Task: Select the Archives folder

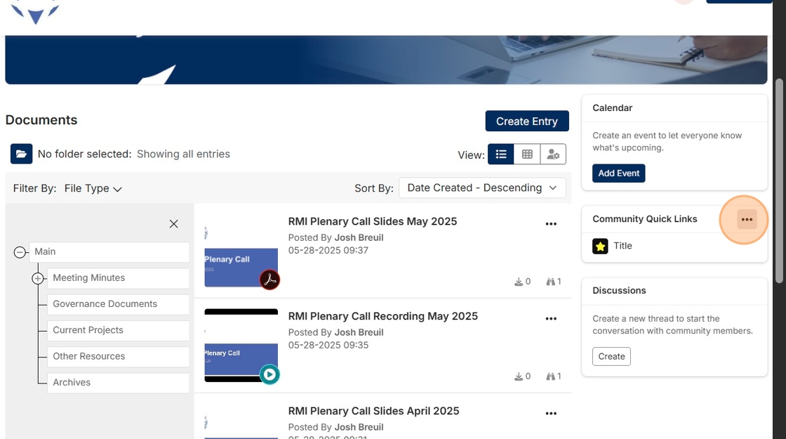Action: point(118,382)
